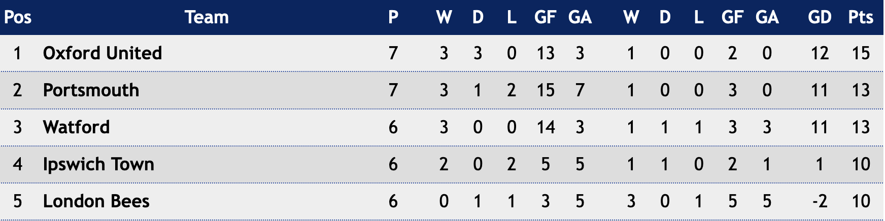Screen dimensions: 885x221
Task: Click Oxford United's 15 points value
Action: 861,53
